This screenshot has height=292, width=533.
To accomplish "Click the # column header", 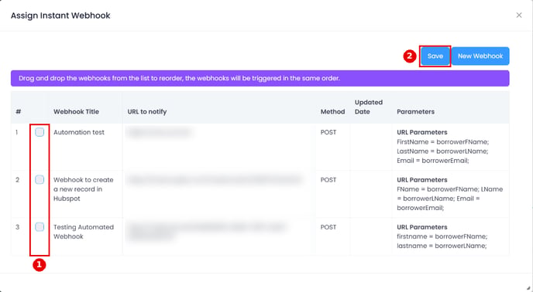I will coord(19,111).
